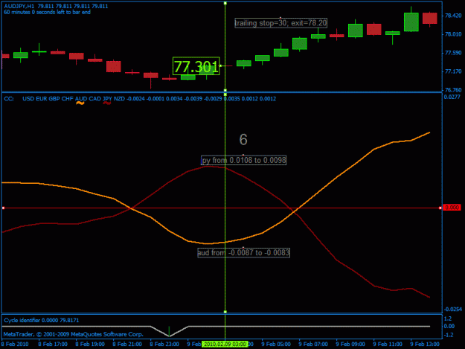
Task: Click the orange AUD legend squiggle
Action: 80,103
